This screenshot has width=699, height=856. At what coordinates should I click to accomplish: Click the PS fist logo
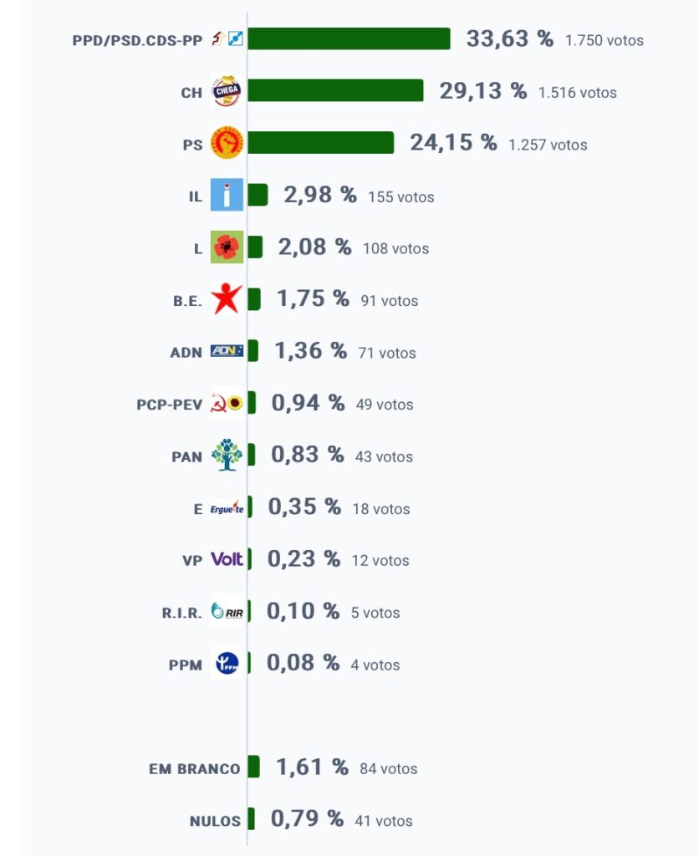point(227,142)
